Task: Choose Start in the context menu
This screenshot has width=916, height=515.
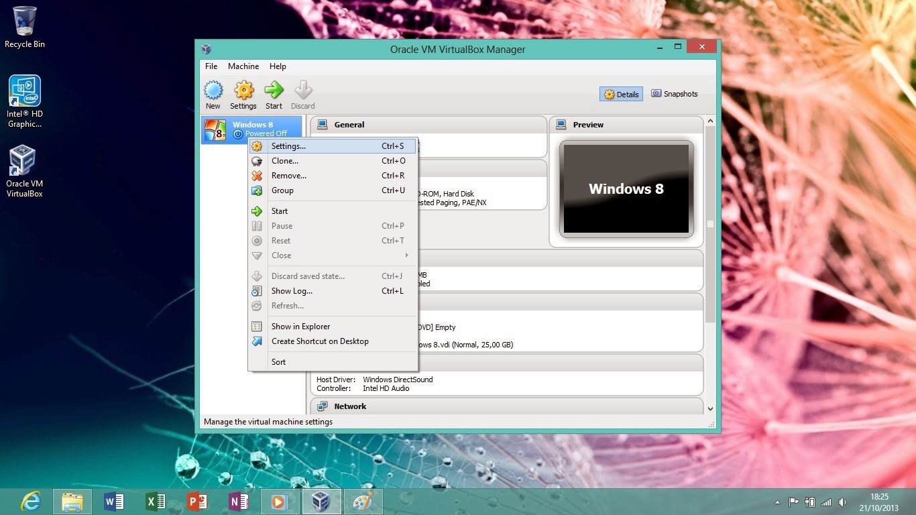Action: 333,211
